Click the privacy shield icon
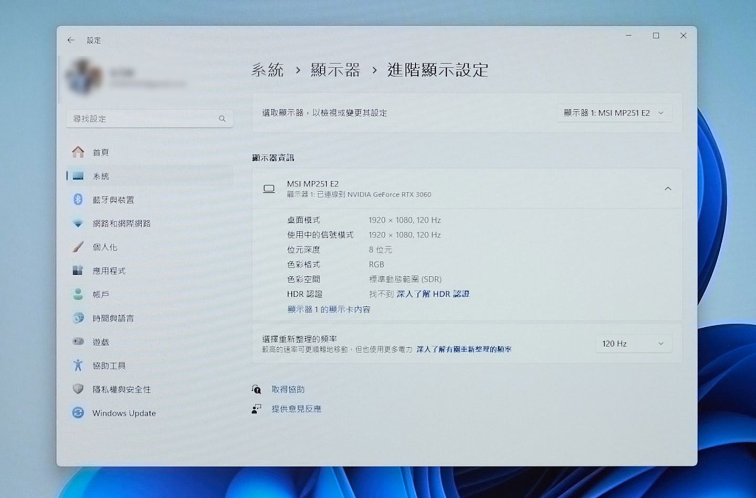 [78, 389]
